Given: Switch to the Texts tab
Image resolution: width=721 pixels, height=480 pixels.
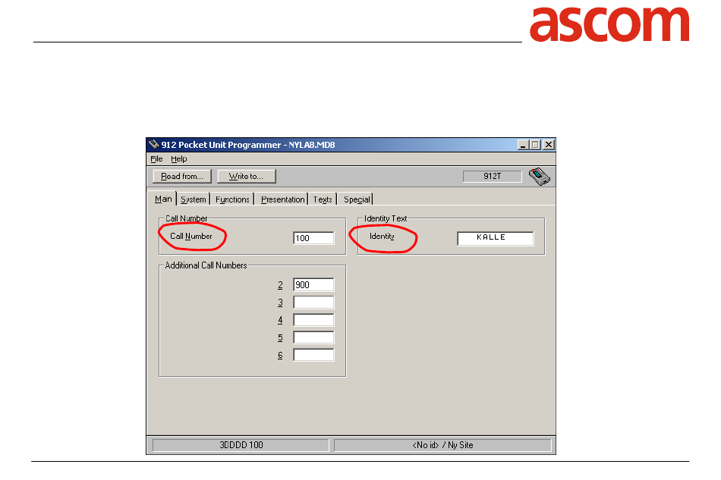Looking at the screenshot, I should click(323, 199).
